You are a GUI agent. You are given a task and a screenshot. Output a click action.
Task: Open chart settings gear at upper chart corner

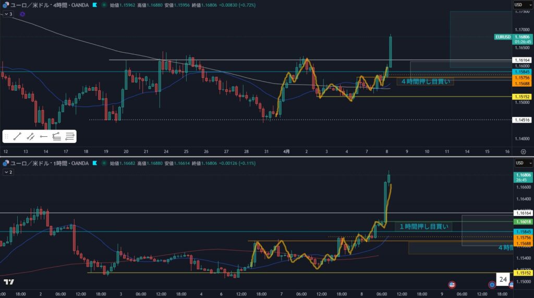tap(523, 151)
